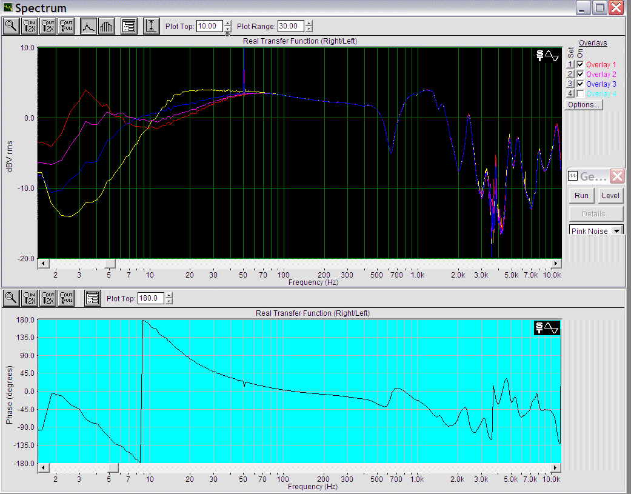The image size is (631, 494).
Task: Select the zoom magnifier tool in top toolbar
Action: tap(12, 26)
